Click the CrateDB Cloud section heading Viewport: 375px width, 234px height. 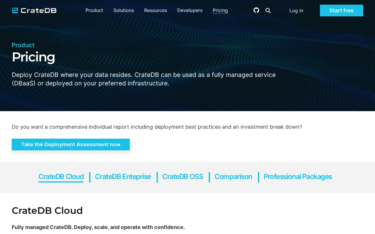(47, 211)
